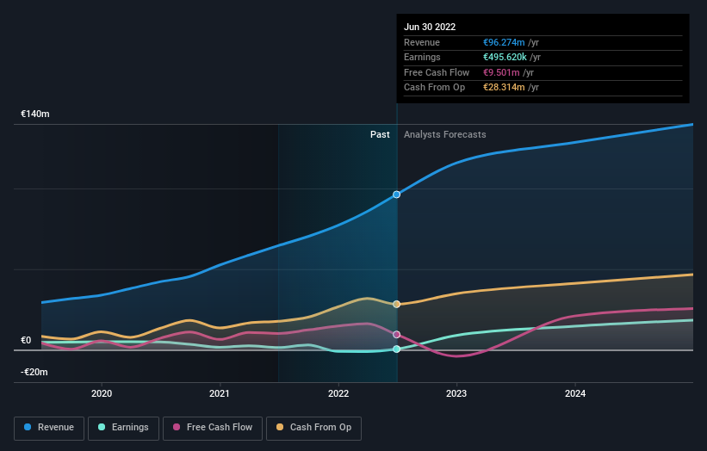707x451 pixels.
Task: Click the Cash From Op label in tooltip
Action: (x=434, y=88)
